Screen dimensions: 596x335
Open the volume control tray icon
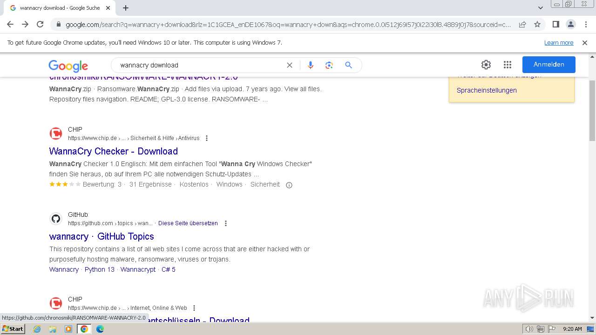point(529,329)
